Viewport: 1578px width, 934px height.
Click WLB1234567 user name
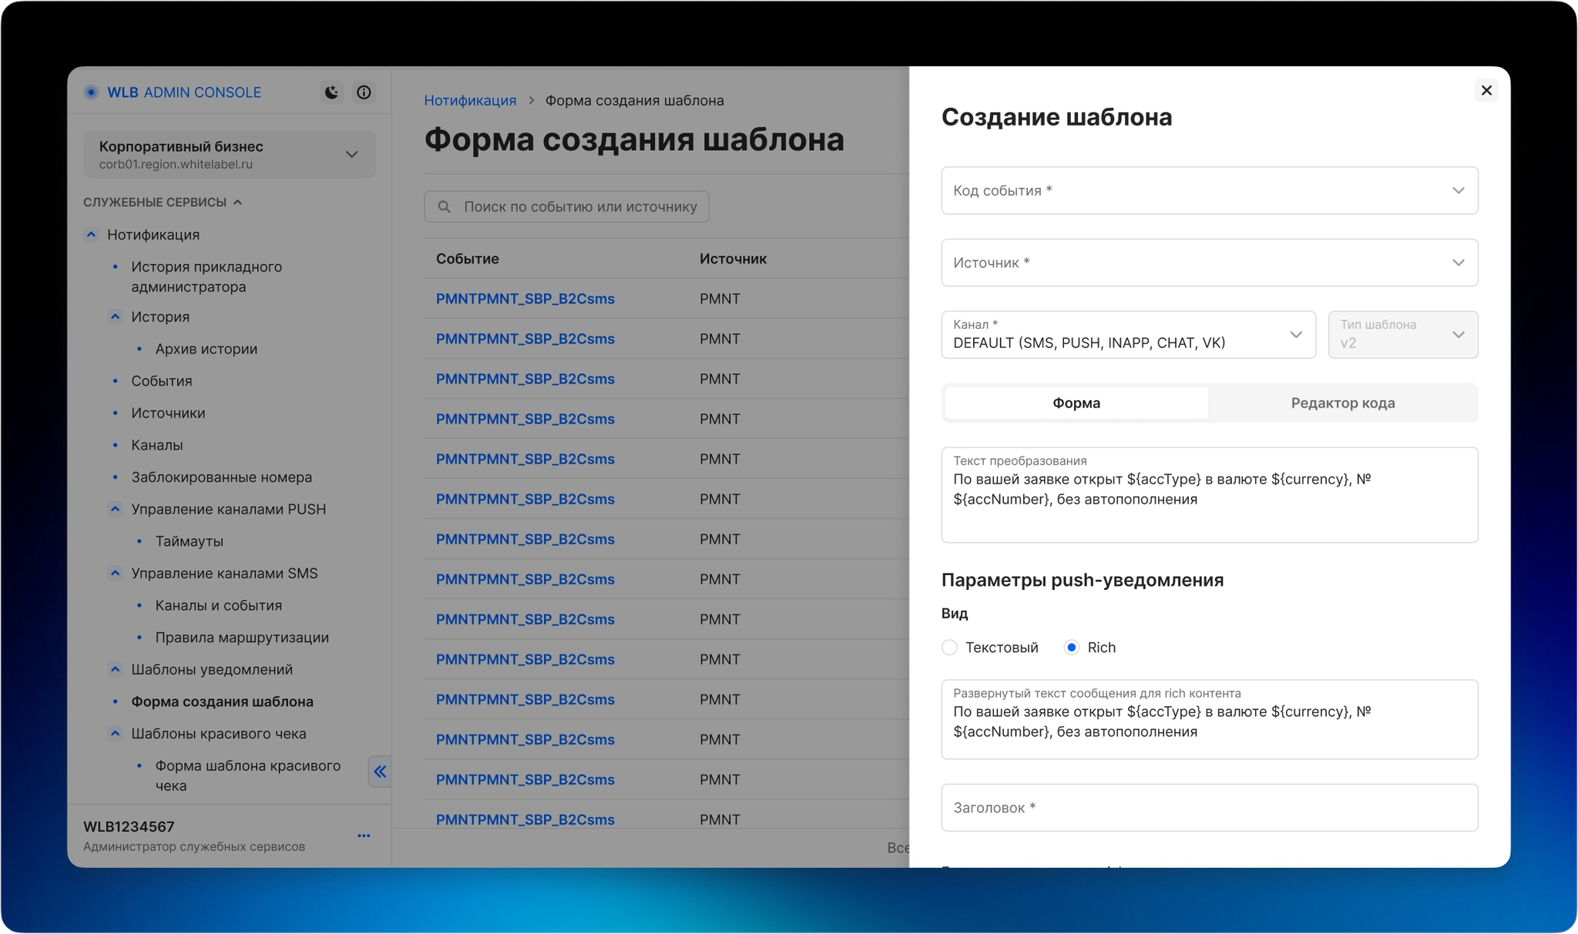coord(129,826)
